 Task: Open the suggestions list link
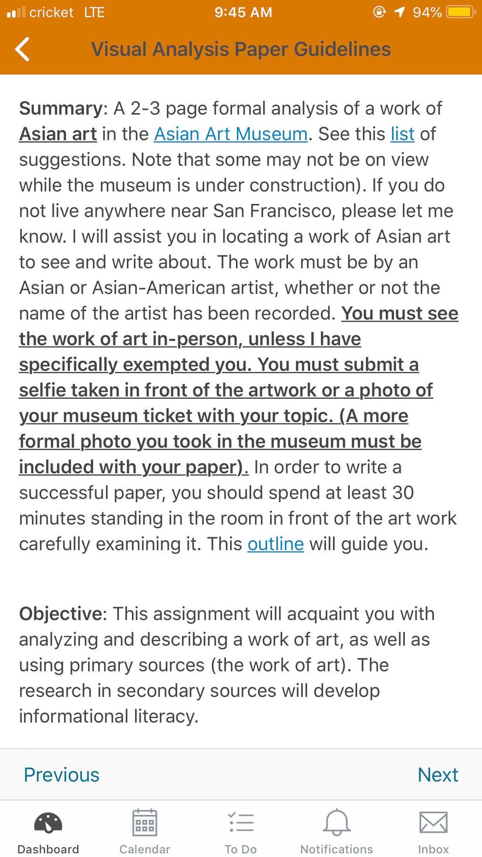[402, 134]
